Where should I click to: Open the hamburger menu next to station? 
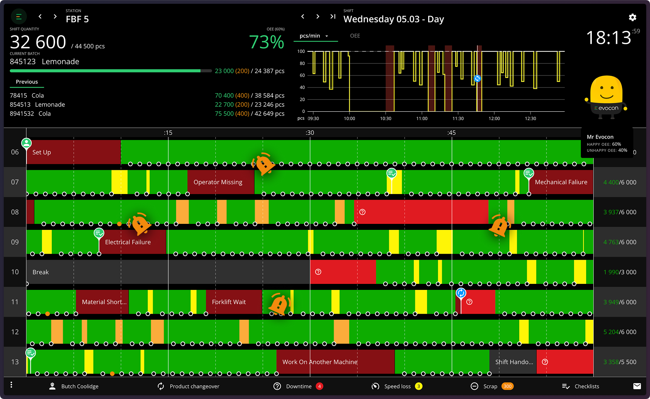pyautogui.click(x=19, y=17)
